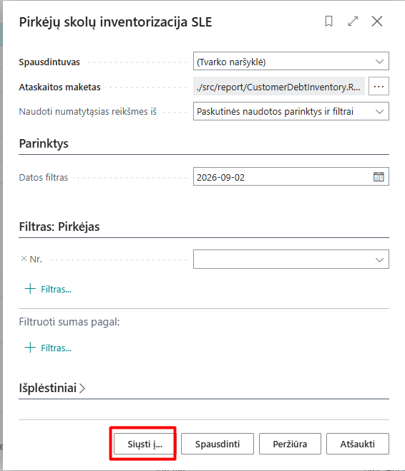This screenshot has height=471, width=405.
Task: Close the Pirkėjų skolų inventorizacija dialog
Action: point(377,22)
